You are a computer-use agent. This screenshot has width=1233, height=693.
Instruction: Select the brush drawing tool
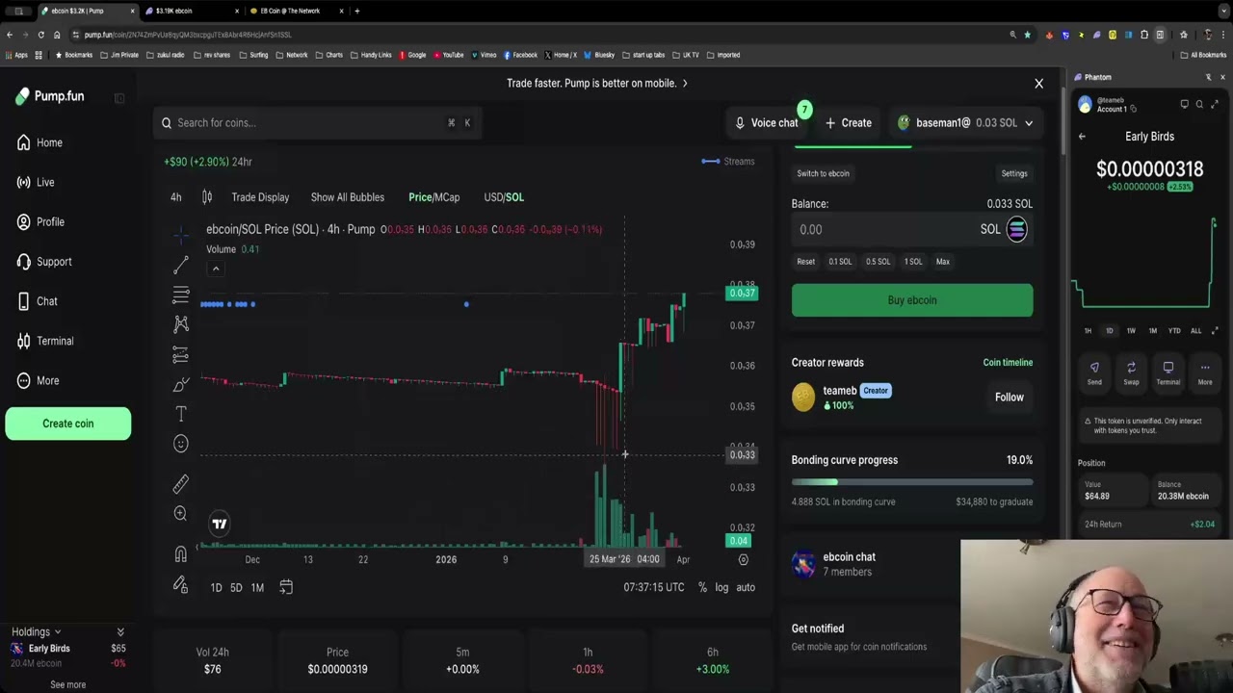point(180,384)
